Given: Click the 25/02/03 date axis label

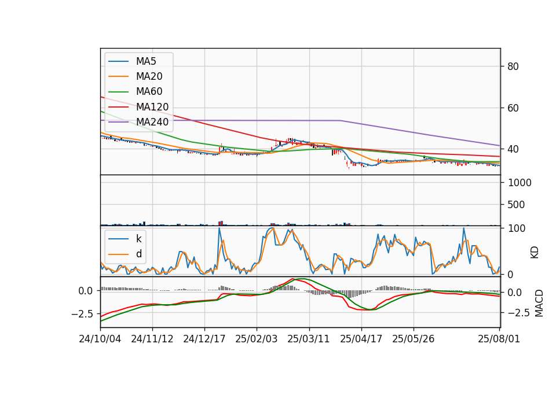Looking at the screenshot, I should click(257, 339).
